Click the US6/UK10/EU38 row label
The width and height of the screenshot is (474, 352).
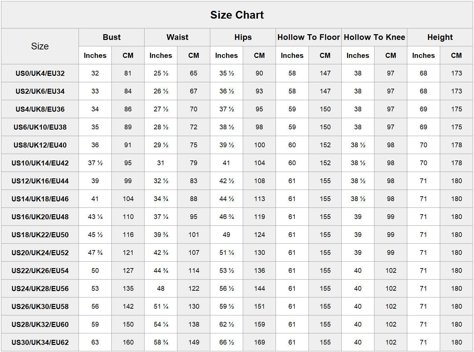pos(40,127)
